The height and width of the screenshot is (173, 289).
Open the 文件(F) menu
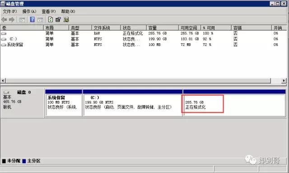(x=10, y=11)
